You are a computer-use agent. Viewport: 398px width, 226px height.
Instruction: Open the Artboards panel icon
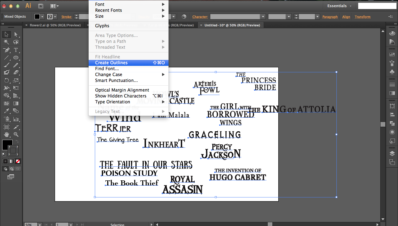click(392, 162)
